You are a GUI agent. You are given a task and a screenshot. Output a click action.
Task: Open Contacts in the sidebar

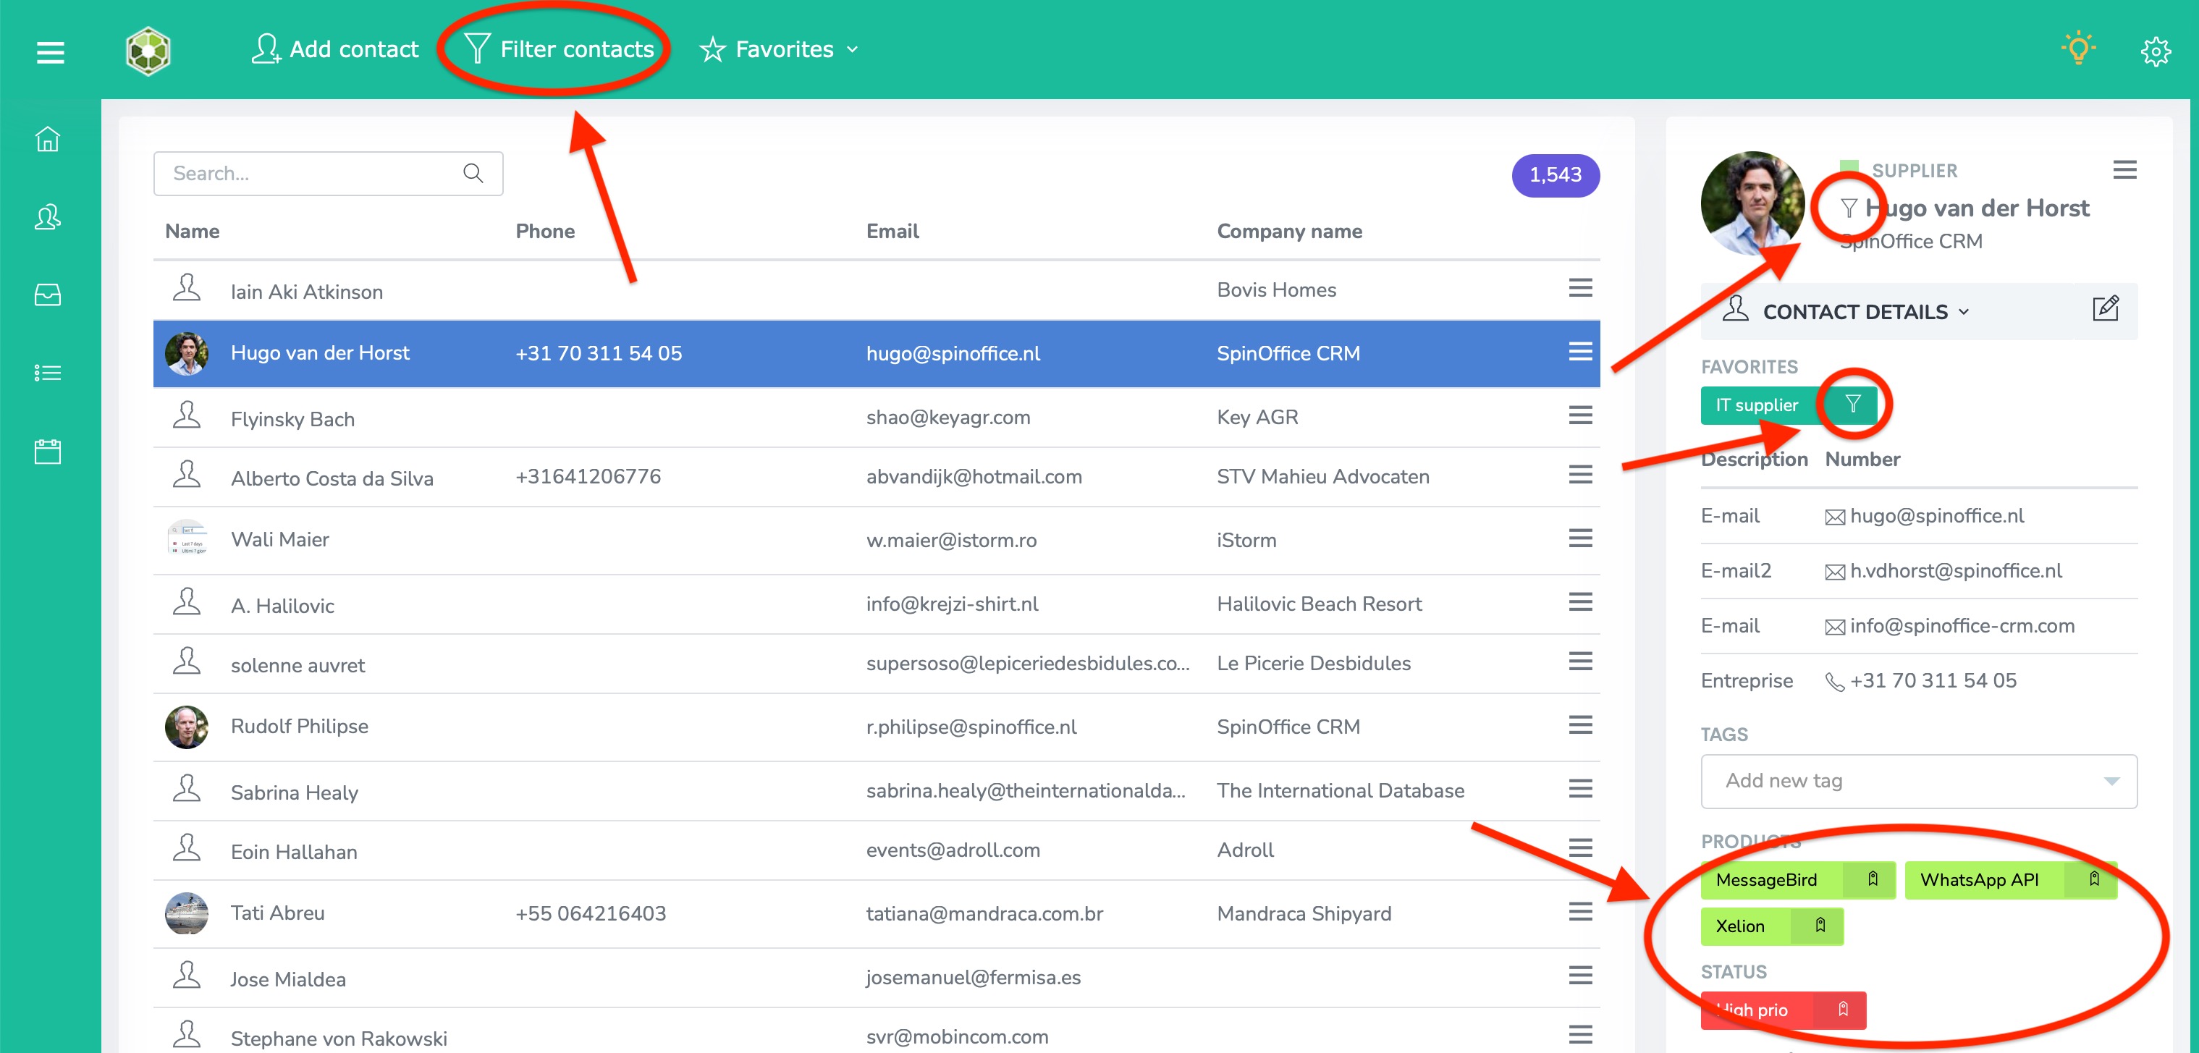tap(48, 216)
